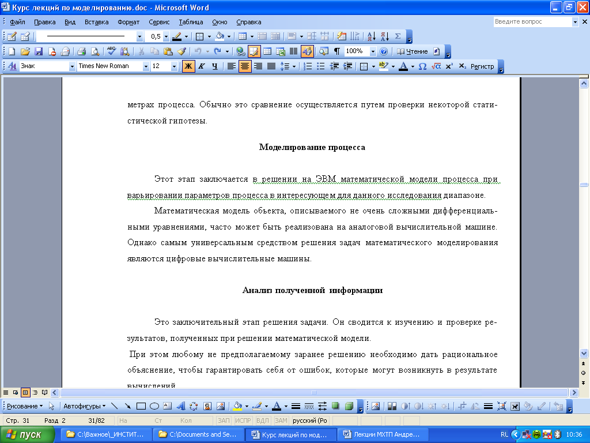Click the Select Objects pointer icon

click(51, 406)
